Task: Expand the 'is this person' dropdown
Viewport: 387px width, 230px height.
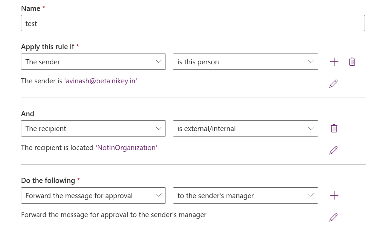Action: click(x=245, y=62)
